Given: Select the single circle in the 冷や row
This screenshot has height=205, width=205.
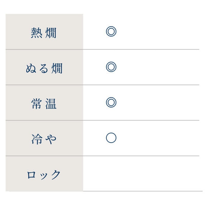Looking at the screenshot, I should 111,138.
